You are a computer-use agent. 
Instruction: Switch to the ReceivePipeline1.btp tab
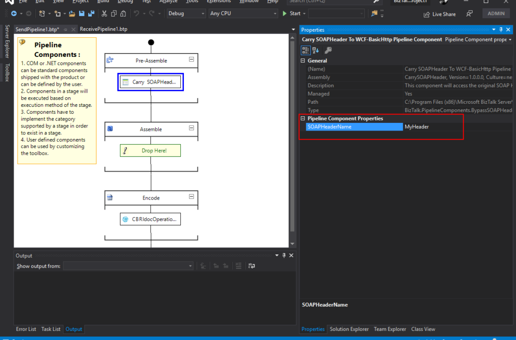[x=103, y=29]
